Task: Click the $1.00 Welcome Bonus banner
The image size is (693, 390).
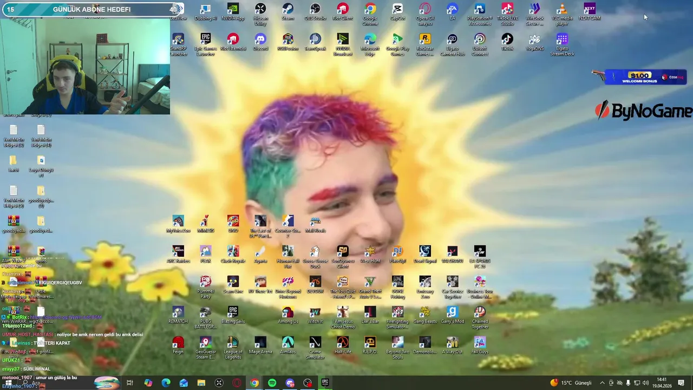Action: pos(639,77)
